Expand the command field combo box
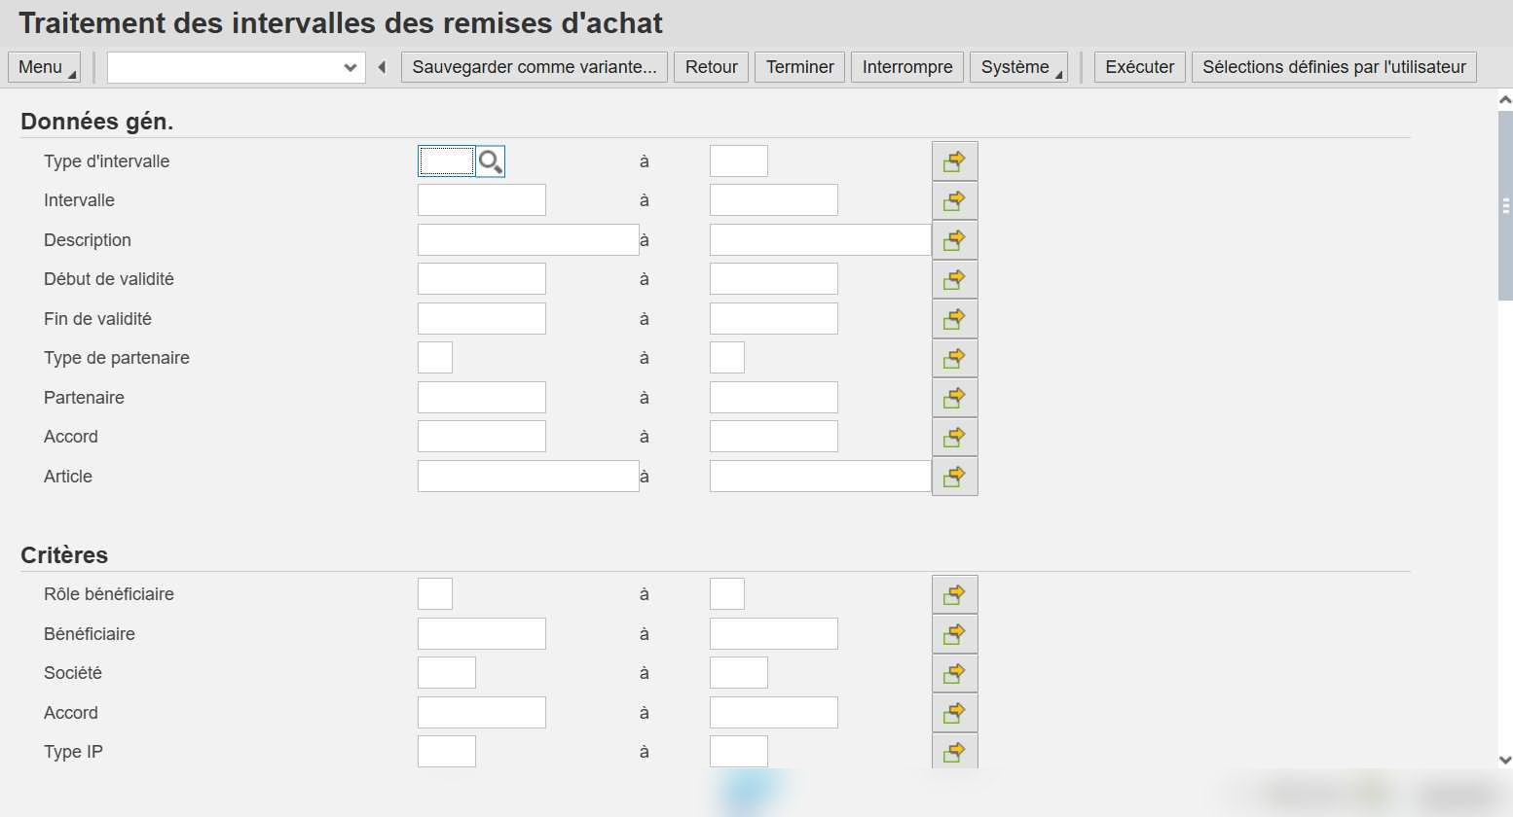 click(x=351, y=67)
